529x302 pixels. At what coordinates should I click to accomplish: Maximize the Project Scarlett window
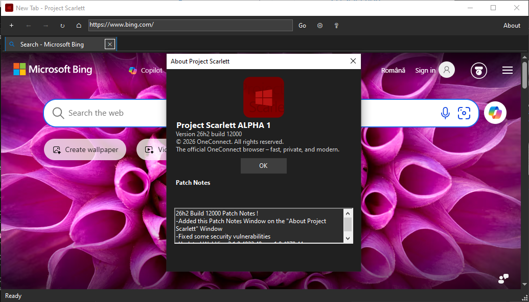[x=493, y=8]
